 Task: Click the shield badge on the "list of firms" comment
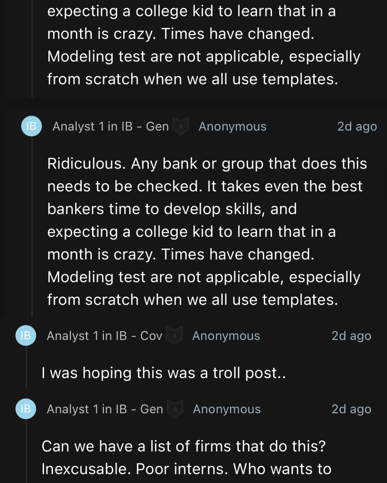tap(175, 409)
